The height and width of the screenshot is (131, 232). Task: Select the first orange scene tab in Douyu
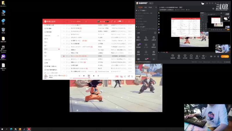[x=140, y=7]
